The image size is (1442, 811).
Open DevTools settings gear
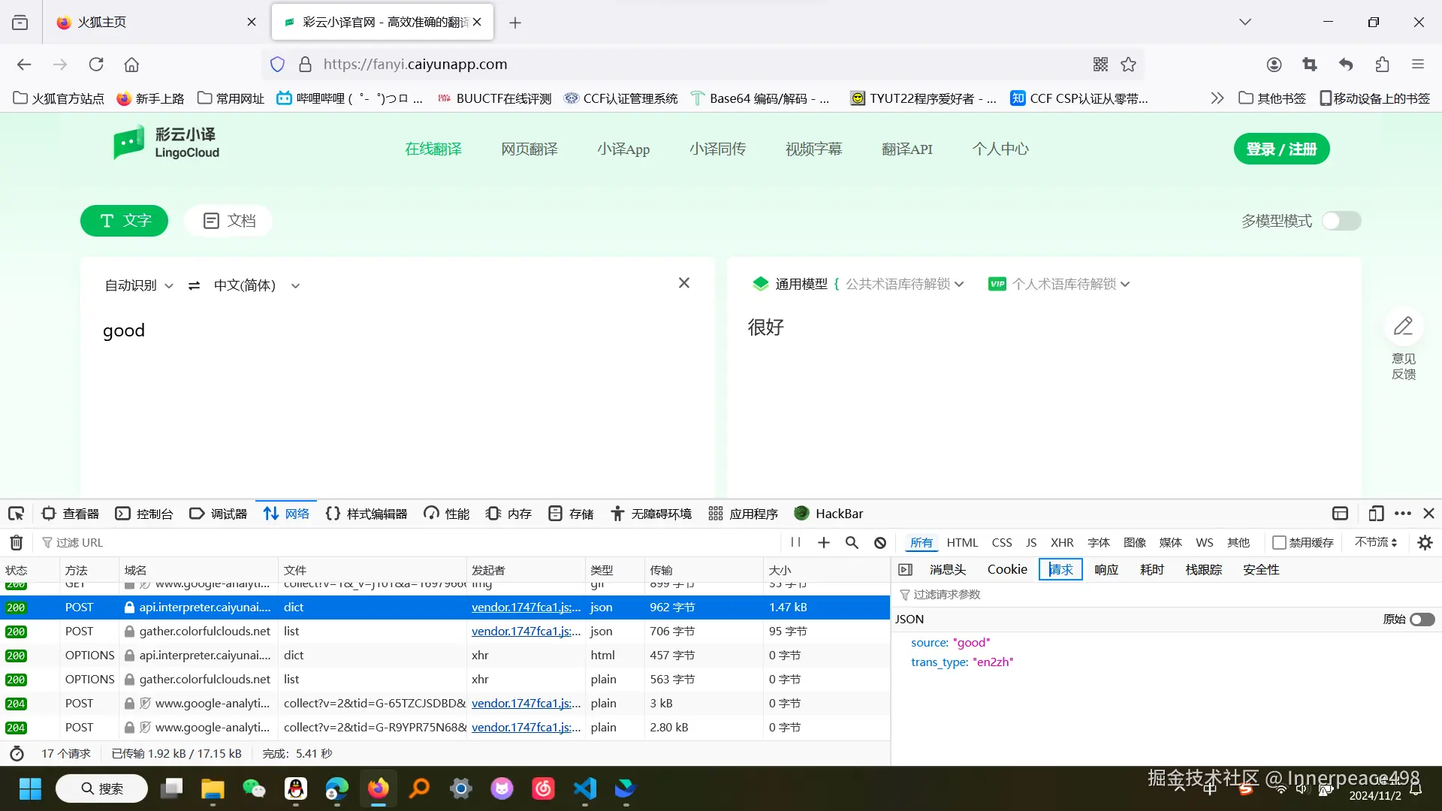(x=1425, y=542)
